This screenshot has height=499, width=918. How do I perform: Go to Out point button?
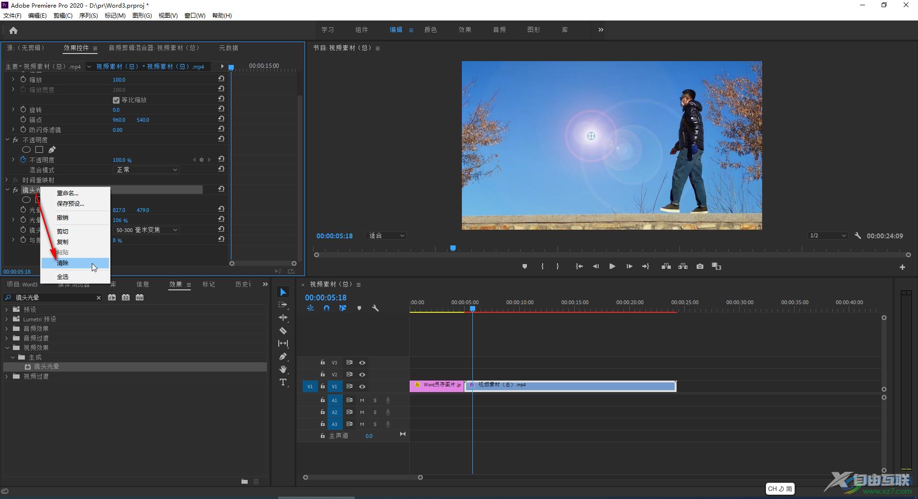645,266
